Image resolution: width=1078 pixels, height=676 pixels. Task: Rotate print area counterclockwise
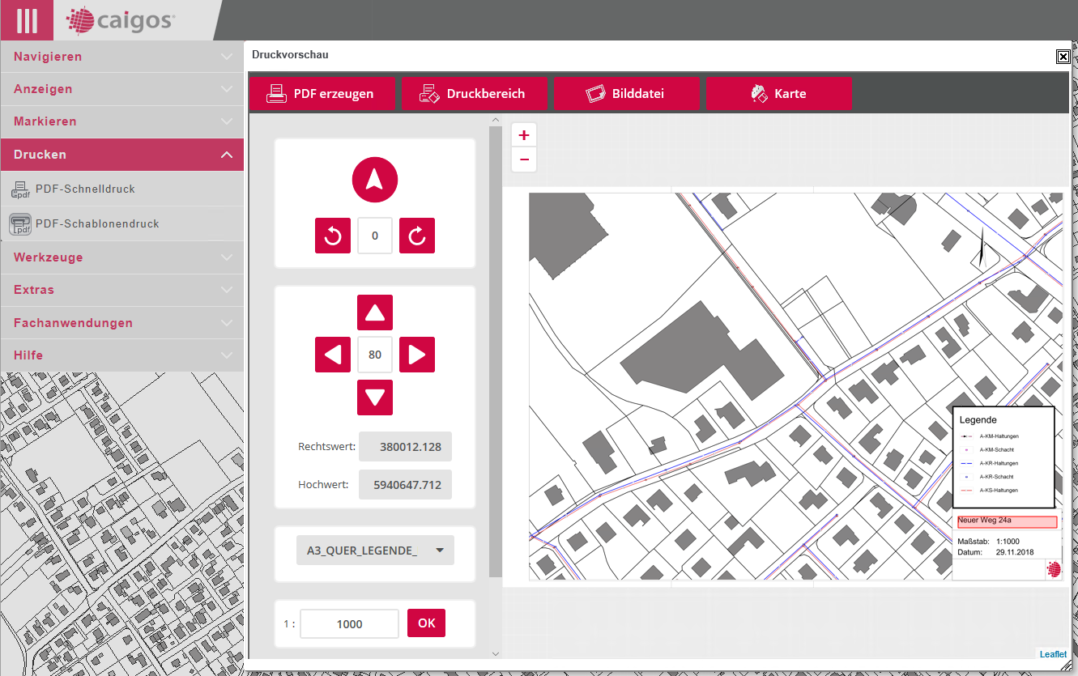(x=333, y=236)
